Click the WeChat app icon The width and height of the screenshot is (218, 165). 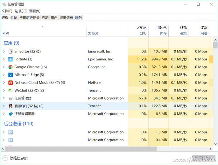tap(11, 90)
